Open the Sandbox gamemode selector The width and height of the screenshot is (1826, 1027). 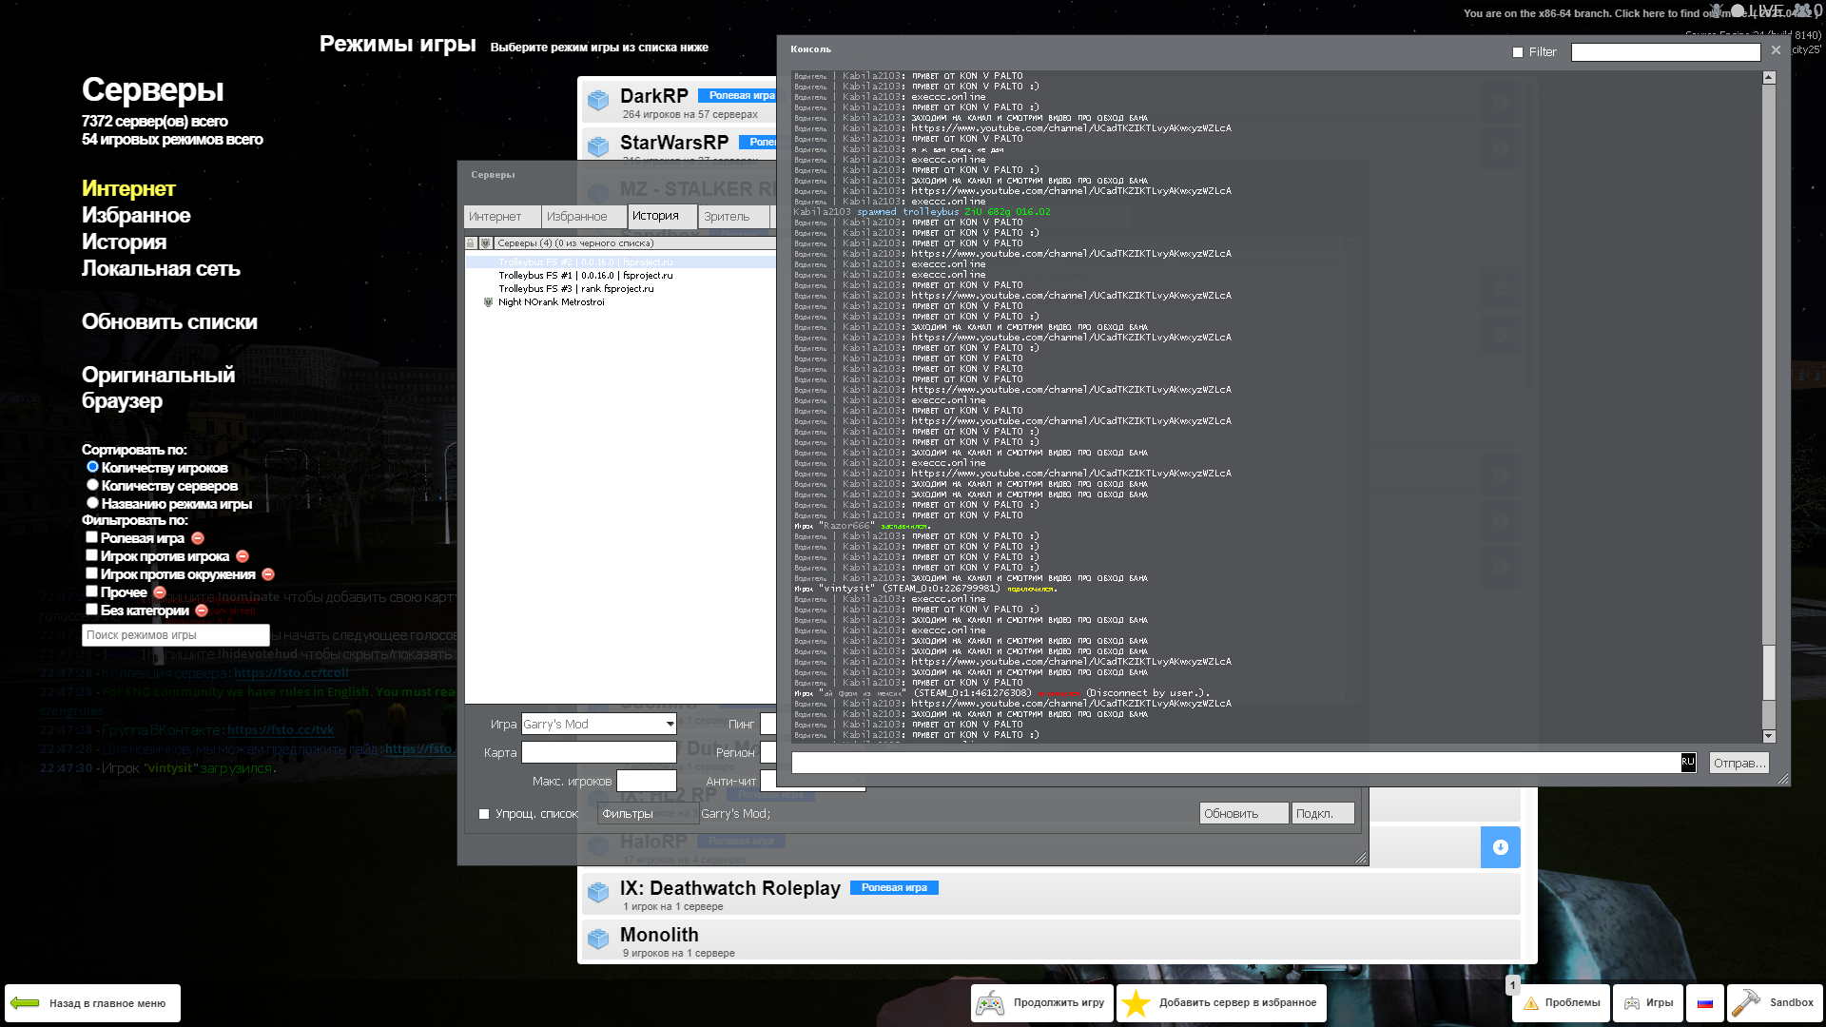pos(1775,1003)
